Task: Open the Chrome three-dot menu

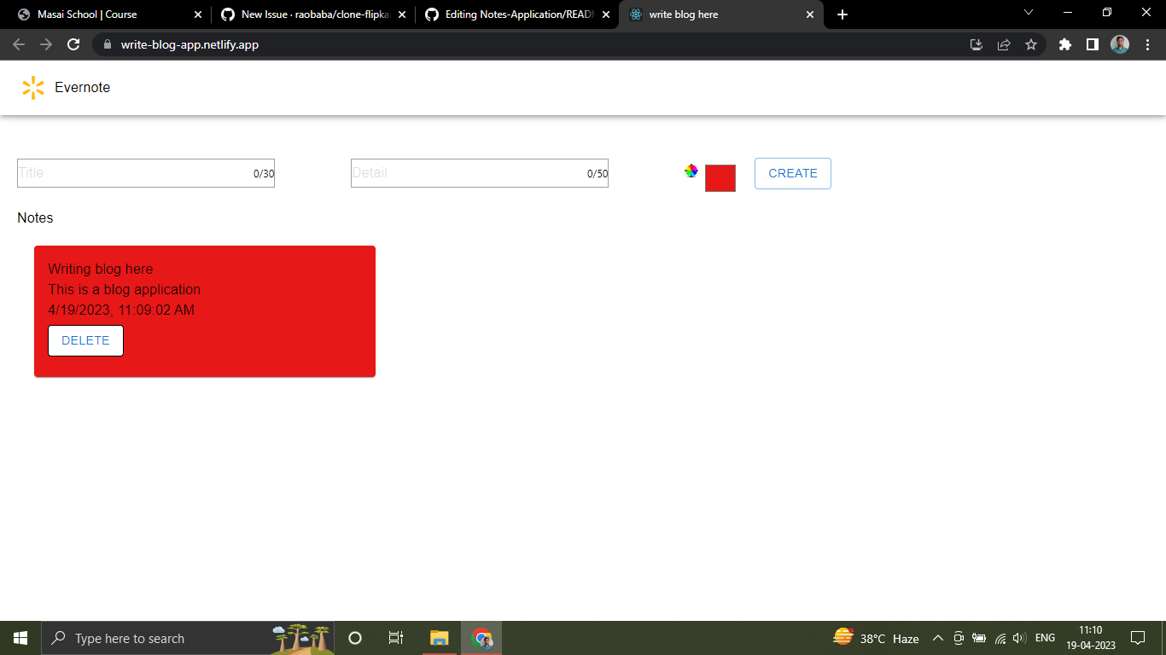Action: point(1147,44)
